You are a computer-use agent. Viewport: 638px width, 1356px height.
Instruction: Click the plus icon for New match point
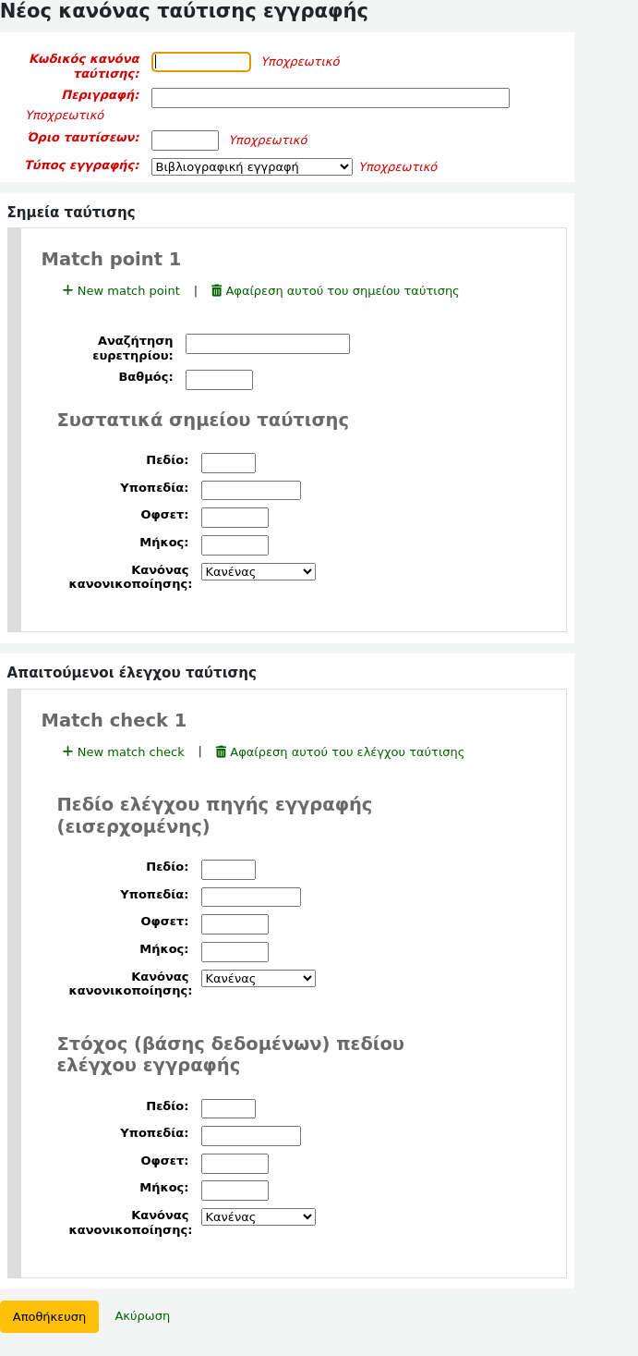[x=67, y=290]
